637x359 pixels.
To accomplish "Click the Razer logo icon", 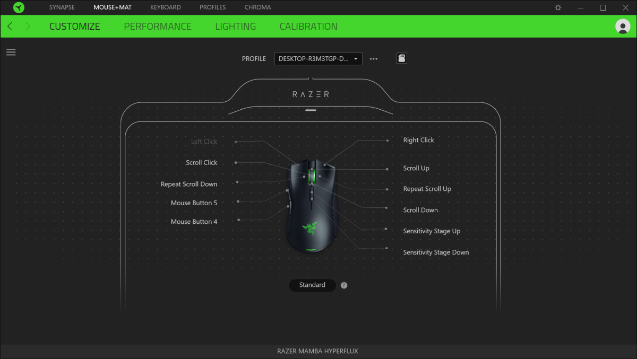I will point(19,7).
